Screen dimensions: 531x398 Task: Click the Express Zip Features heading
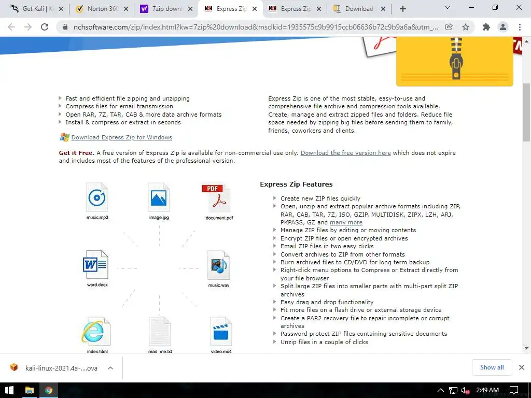point(296,184)
